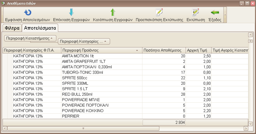Click ΚΑΤΗΓΟΡΙΑ 13% cell in PERRIER row
The width and height of the screenshot is (256, 134).
(37, 116)
